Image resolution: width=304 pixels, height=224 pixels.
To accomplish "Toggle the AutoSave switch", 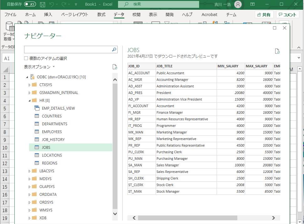I will pos(30,4).
